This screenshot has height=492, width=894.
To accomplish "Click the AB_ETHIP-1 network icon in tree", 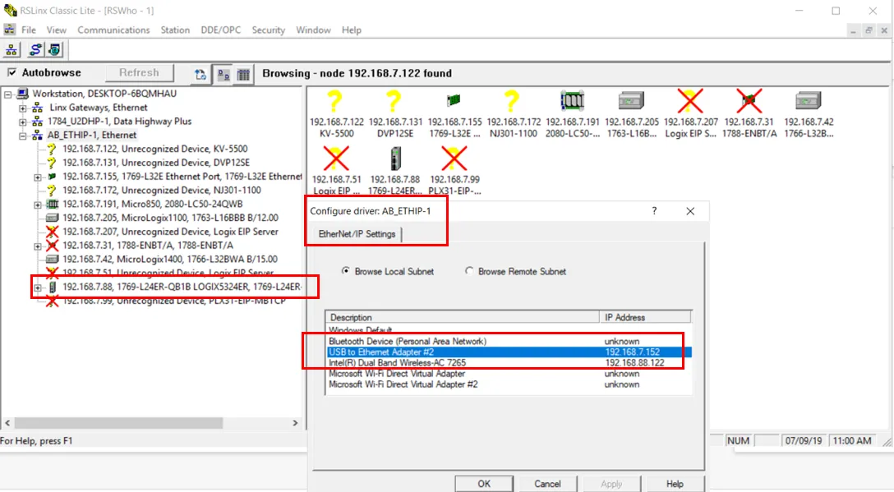I will [37, 135].
